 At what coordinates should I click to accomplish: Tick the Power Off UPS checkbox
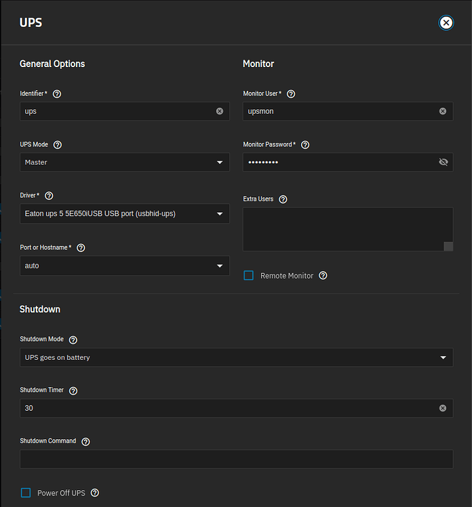(x=26, y=493)
